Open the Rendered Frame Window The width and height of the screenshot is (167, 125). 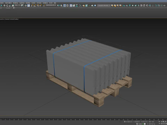(x=86, y=6)
